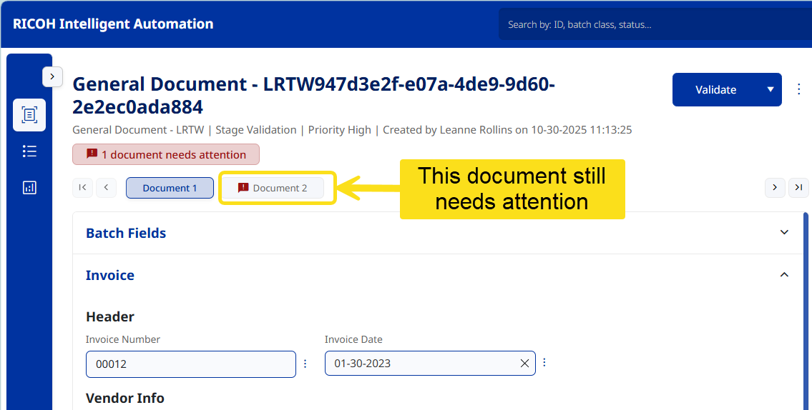
Task: Go to the previous document
Action: tap(106, 188)
